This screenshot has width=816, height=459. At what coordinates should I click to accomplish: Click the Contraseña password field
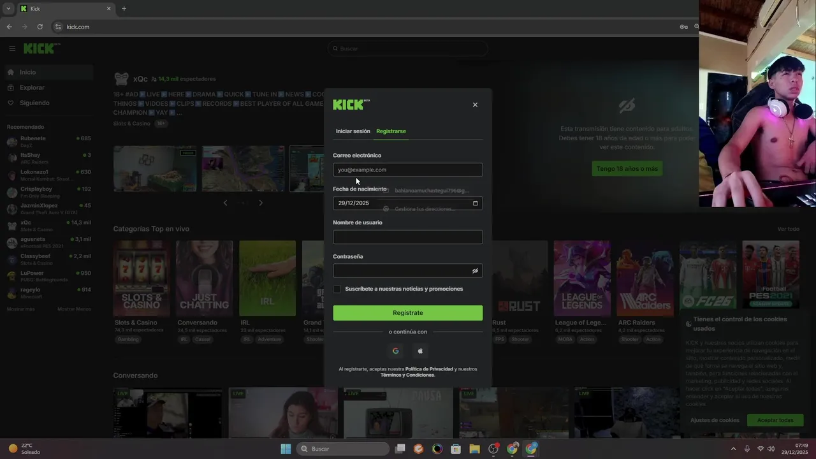[x=407, y=271]
